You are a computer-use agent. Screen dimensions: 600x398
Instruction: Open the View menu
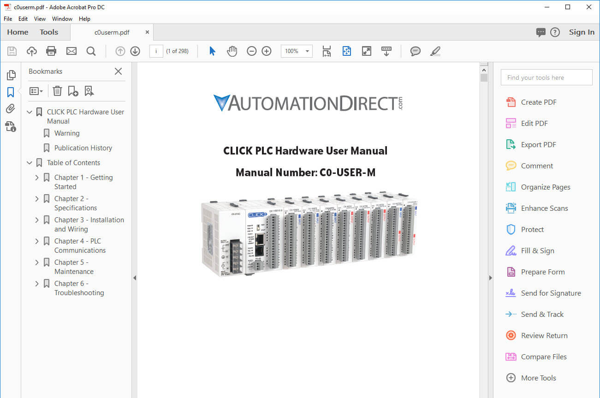(x=40, y=19)
